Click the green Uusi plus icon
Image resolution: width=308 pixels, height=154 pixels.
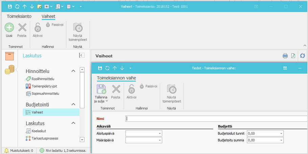(9, 28)
